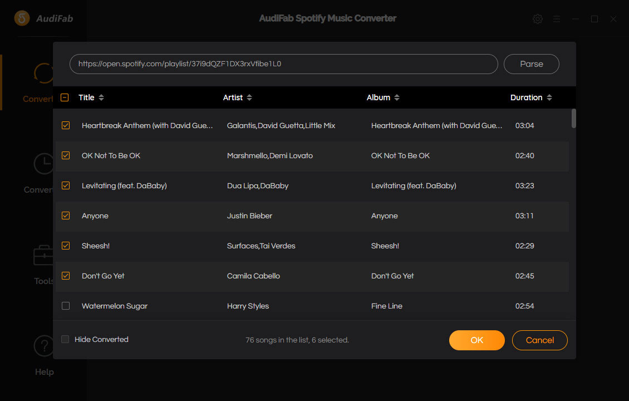Sort songs by Artist column arrows
Image resolution: width=629 pixels, height=401 pixels.
[x=249, y=97]
